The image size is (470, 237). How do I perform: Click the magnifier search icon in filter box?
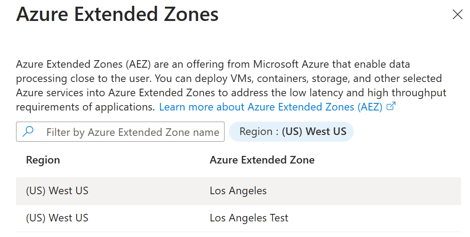pyautogui.click(x=28, y=132)
